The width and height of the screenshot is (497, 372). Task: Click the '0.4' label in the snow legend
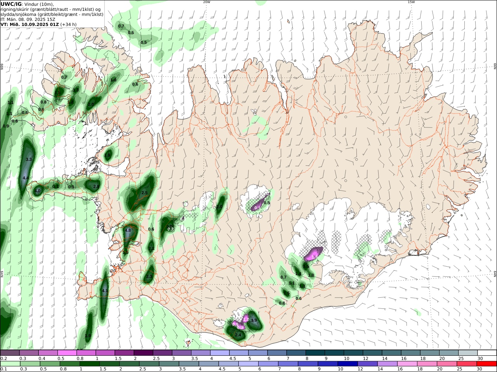click(41, 358)
